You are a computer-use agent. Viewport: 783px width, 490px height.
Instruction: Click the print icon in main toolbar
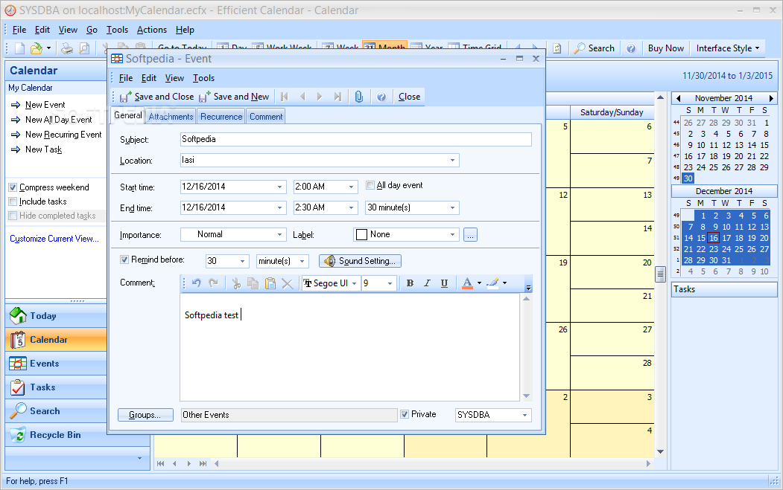coord(67,48)
